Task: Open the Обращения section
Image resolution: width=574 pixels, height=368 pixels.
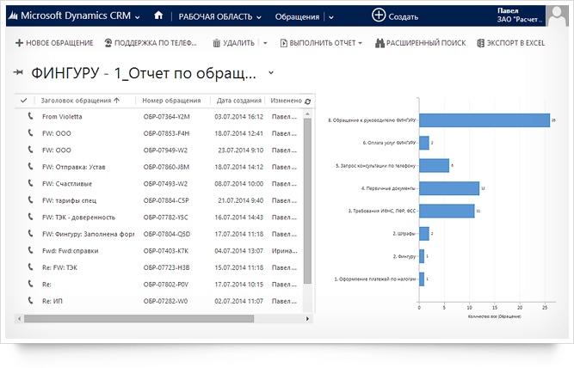Action: pos(297,17)
